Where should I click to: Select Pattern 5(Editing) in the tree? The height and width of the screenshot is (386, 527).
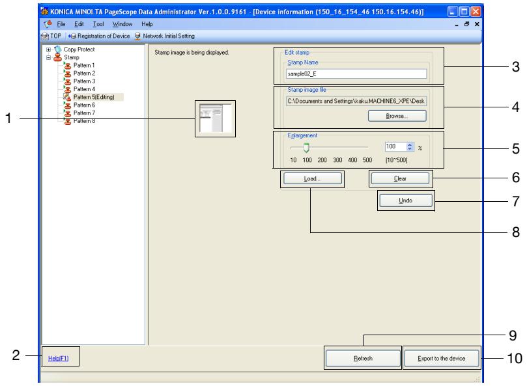94,97
